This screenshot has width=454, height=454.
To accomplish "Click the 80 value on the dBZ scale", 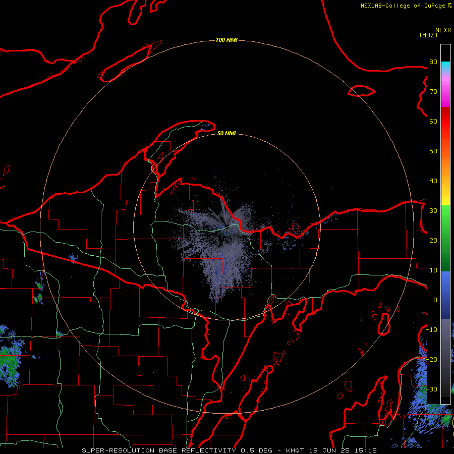I will 433,62.
